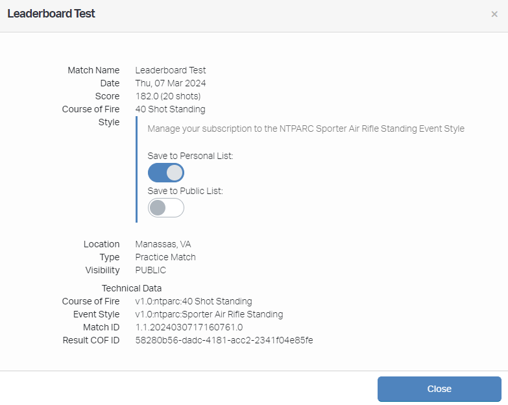Click the Practice Match type value
508x405 pixels.
pyautogui.click(x=165, y=257)
